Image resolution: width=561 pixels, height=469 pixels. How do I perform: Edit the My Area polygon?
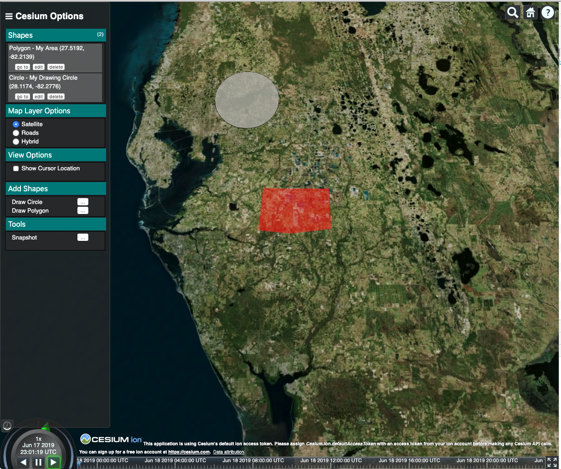(39, 67)
